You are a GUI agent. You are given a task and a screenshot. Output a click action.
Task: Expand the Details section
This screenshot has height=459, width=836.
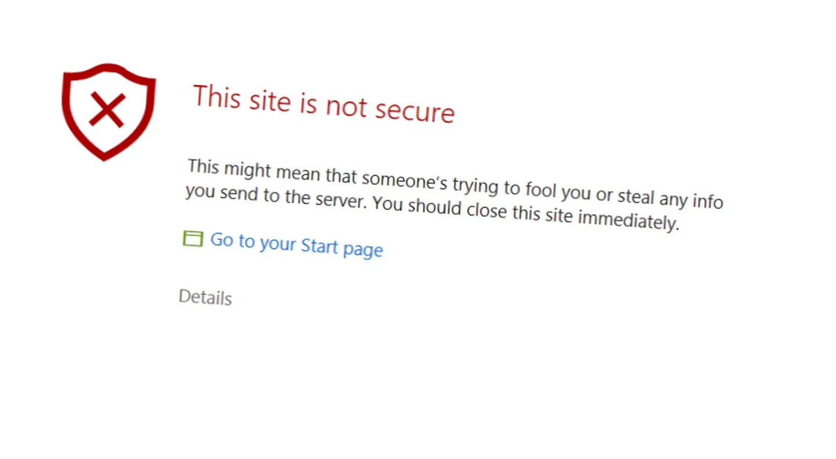pyautogui.click(x=205, y=297)
